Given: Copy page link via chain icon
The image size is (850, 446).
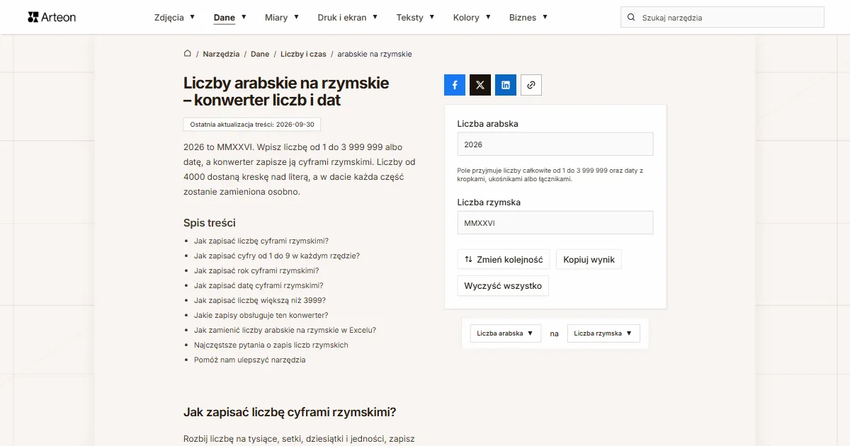Looking at the screenshot, I should tap(531, 85).
